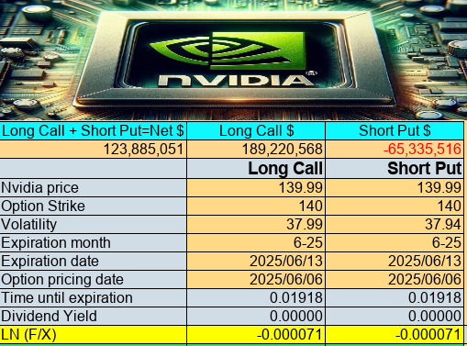467x346 pixels.
Task: Select the Short Put Time until expiration value
Action: click(395, 297)
